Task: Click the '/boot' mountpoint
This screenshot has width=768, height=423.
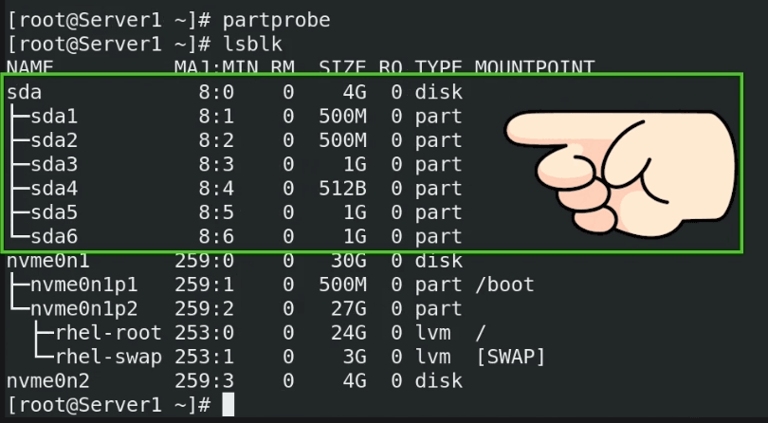Action: coord(505,285)
